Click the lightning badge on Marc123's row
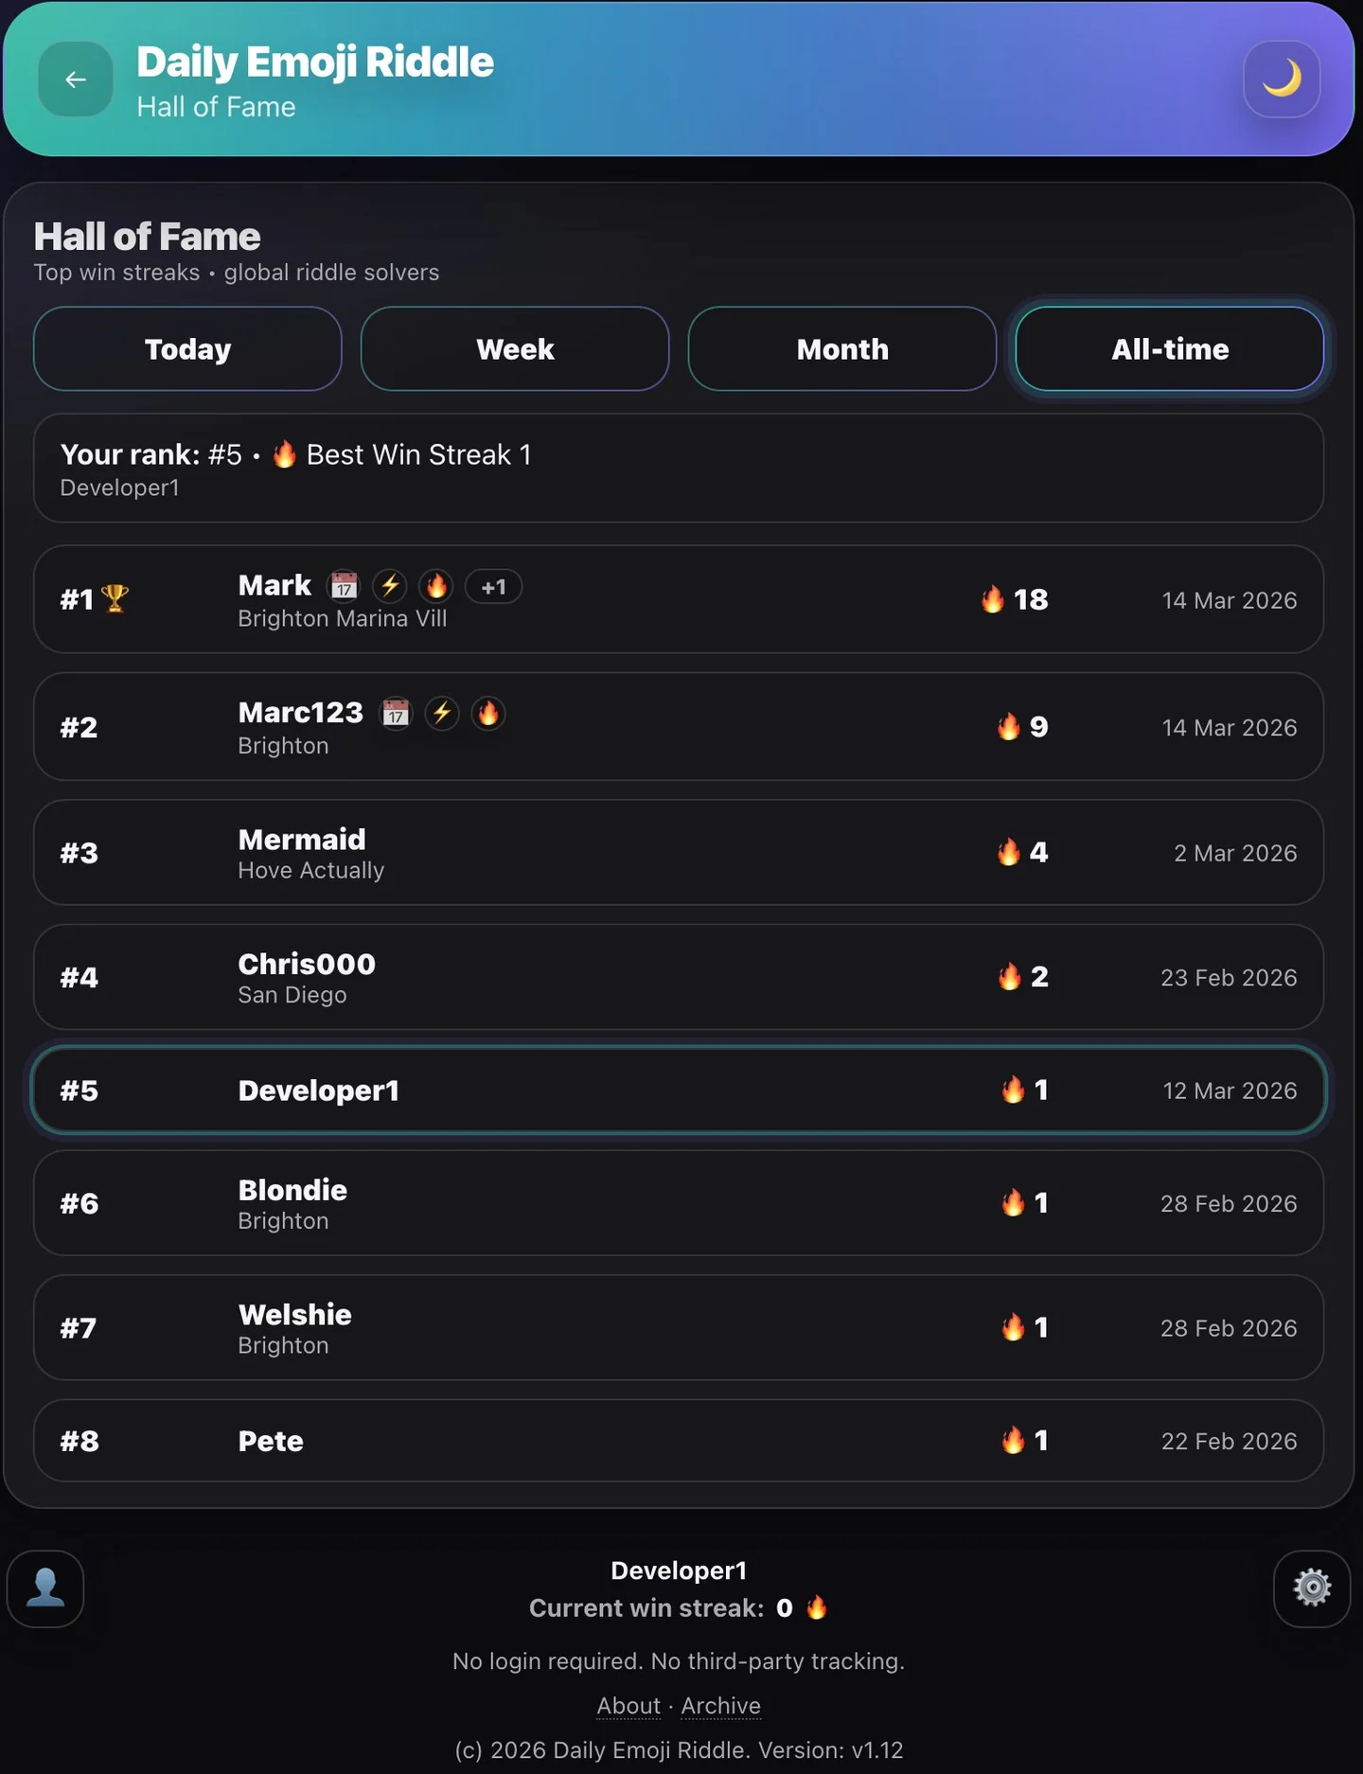1363x1774 pixels. [441, 713]
